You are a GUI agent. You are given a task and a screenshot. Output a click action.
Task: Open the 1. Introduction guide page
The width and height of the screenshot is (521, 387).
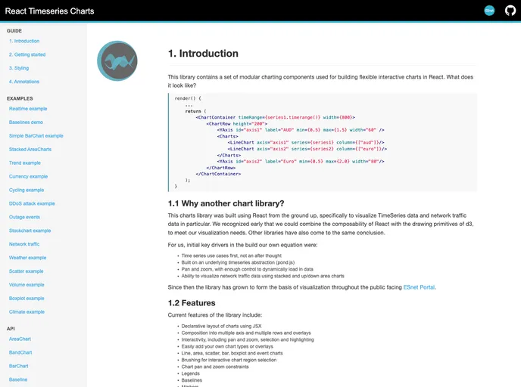click(24, 41)
